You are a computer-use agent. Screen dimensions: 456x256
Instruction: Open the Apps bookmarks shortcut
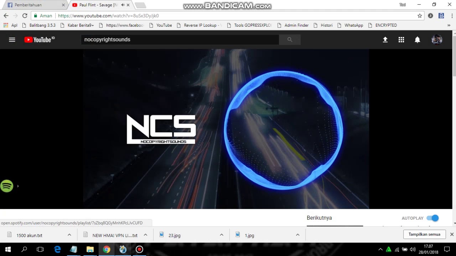10,25
